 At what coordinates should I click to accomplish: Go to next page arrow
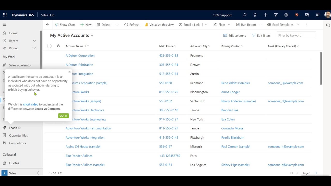tap(315, 173)
